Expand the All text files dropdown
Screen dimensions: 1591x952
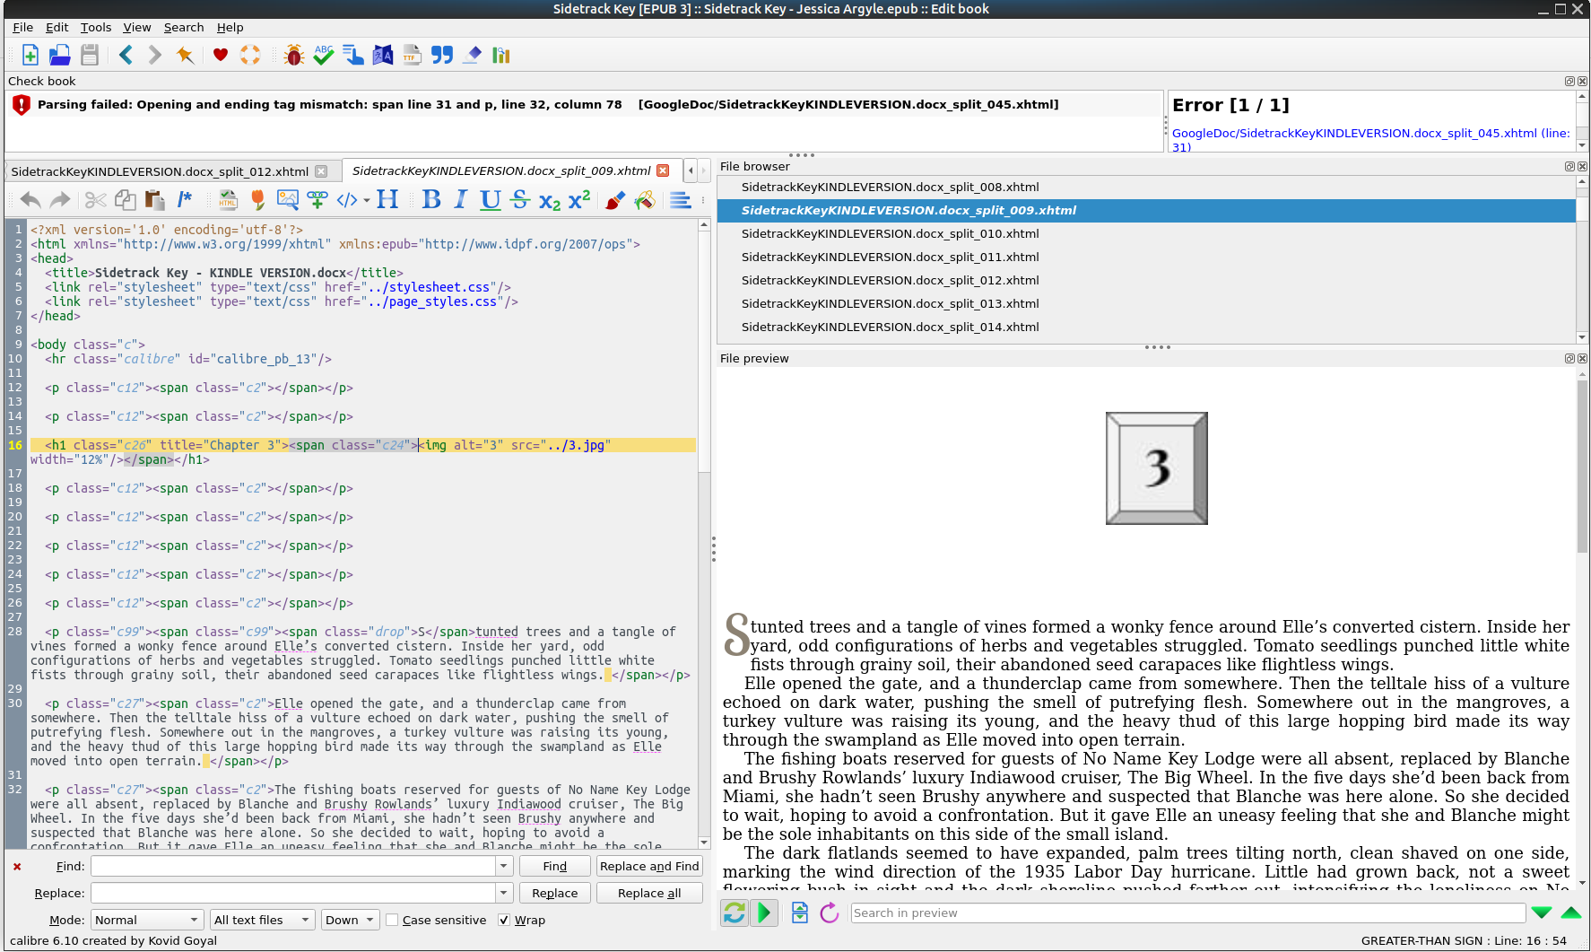[x=261, y=921]
